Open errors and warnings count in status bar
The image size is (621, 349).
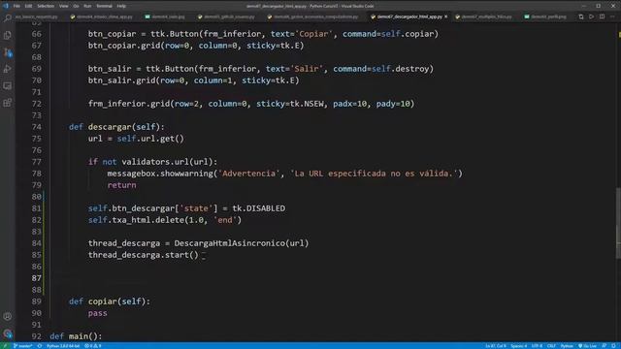pos(93,346)
